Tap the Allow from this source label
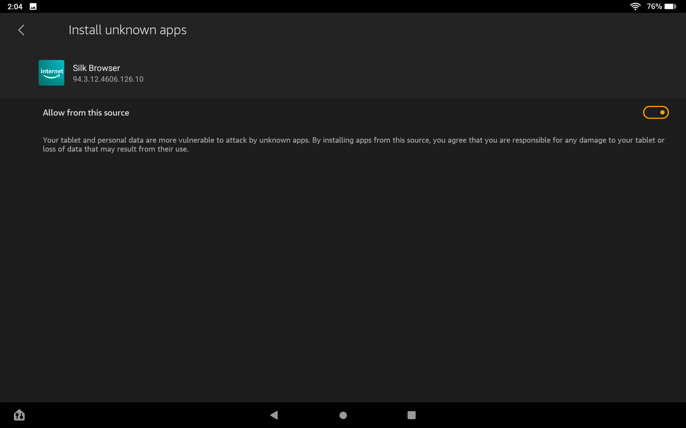 click(x=86, y=112)
